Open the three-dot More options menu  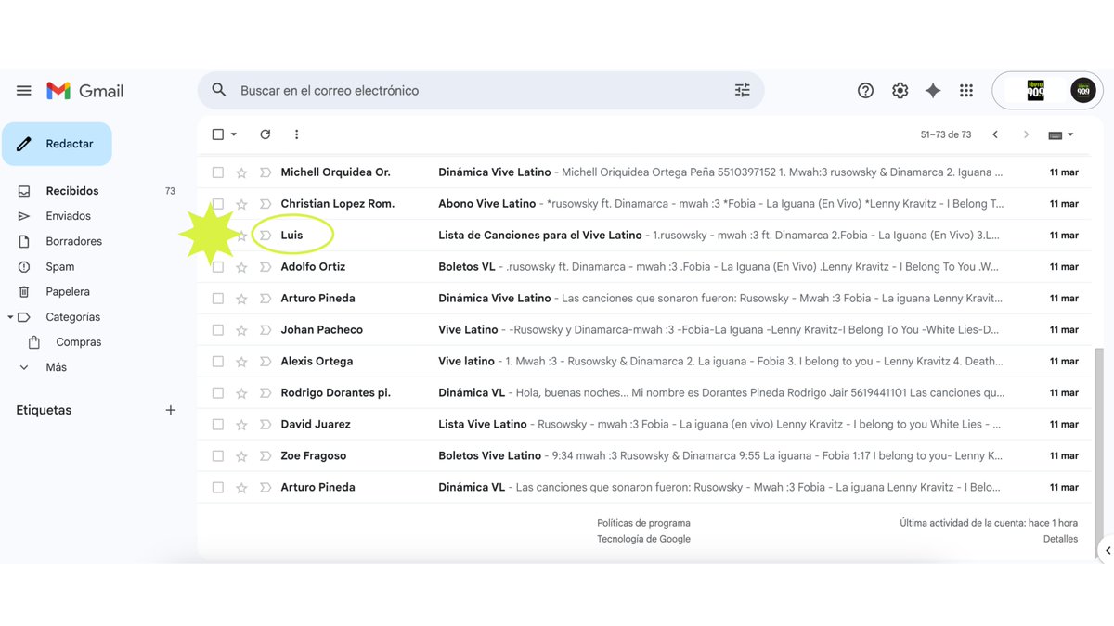[x=296, y=134]
